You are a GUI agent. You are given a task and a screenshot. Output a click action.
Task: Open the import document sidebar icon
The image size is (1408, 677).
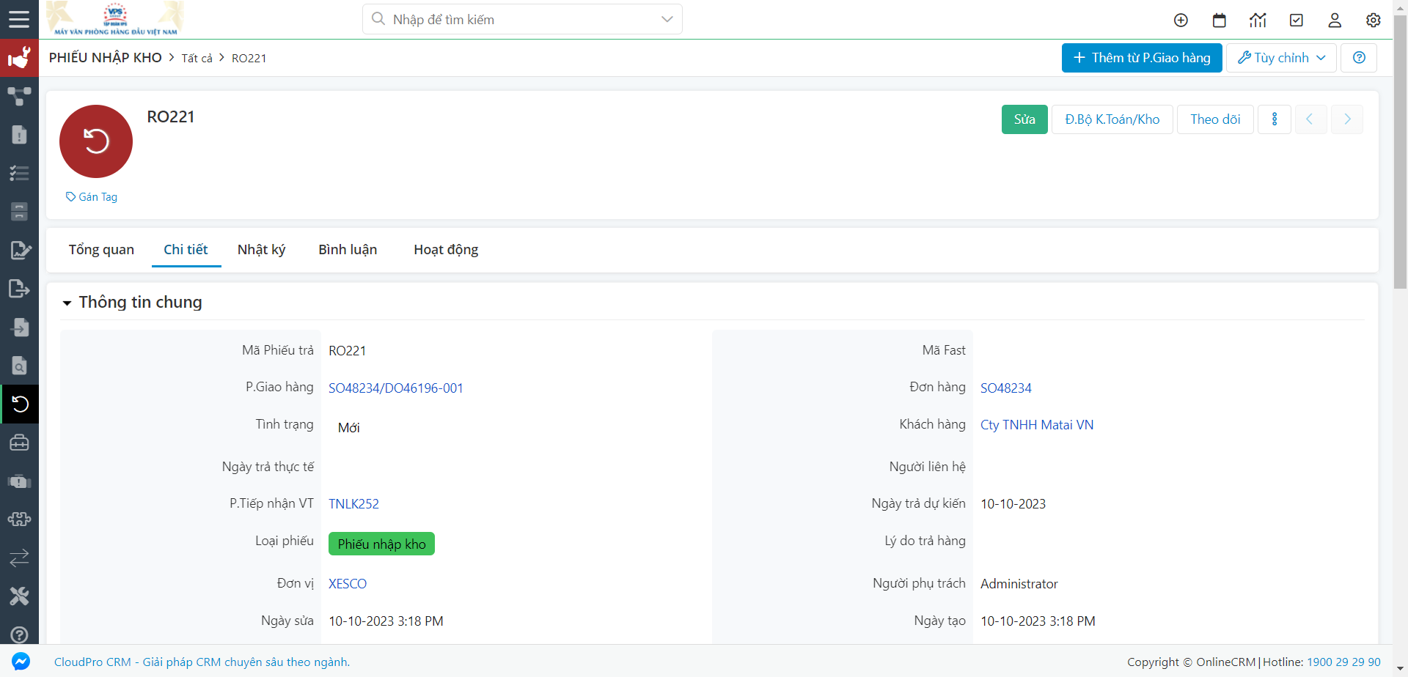coord(19,327)
